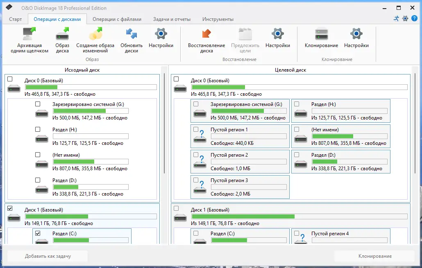
Task: Open settings in the image group
Action: click(161, 34)
